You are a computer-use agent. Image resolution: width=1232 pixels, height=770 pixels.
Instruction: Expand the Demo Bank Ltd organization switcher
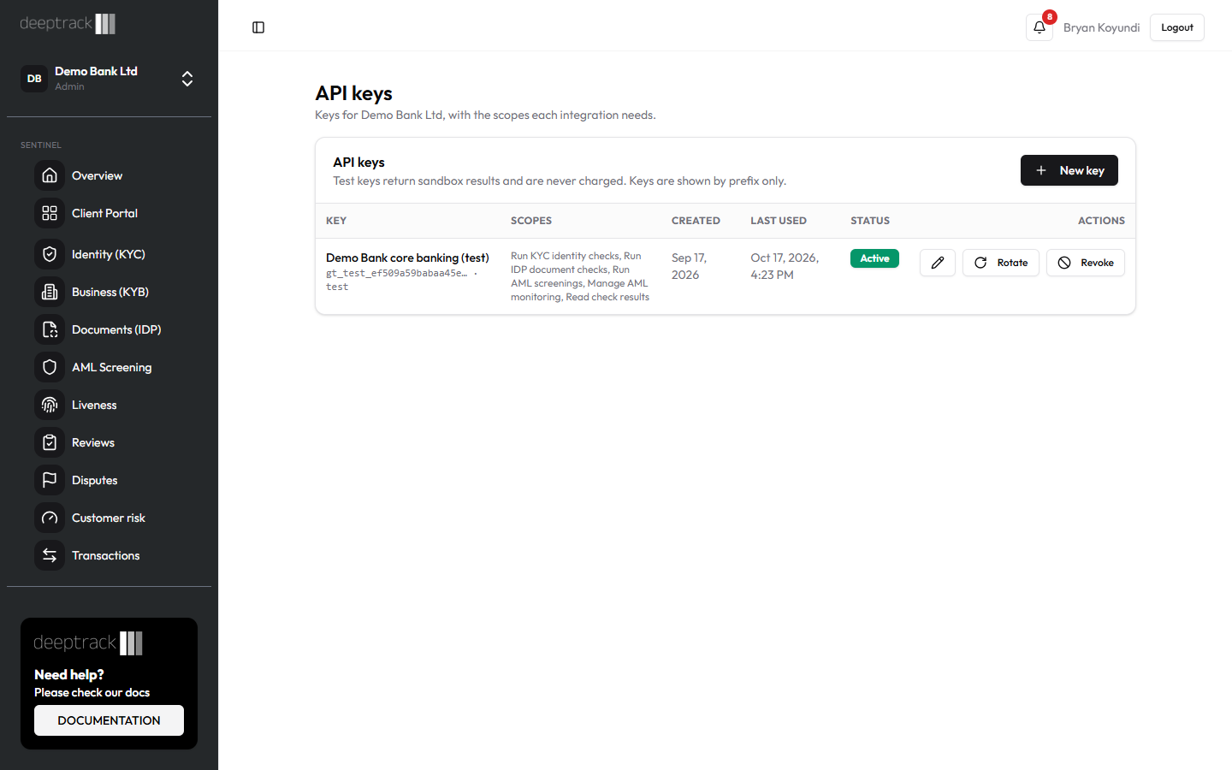pyautogui.click(x=187, y=79)
